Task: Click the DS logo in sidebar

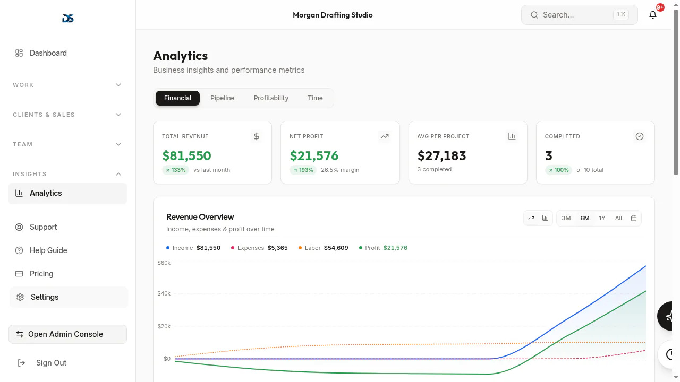Action: pyautogui.click(x=68, y=19)
